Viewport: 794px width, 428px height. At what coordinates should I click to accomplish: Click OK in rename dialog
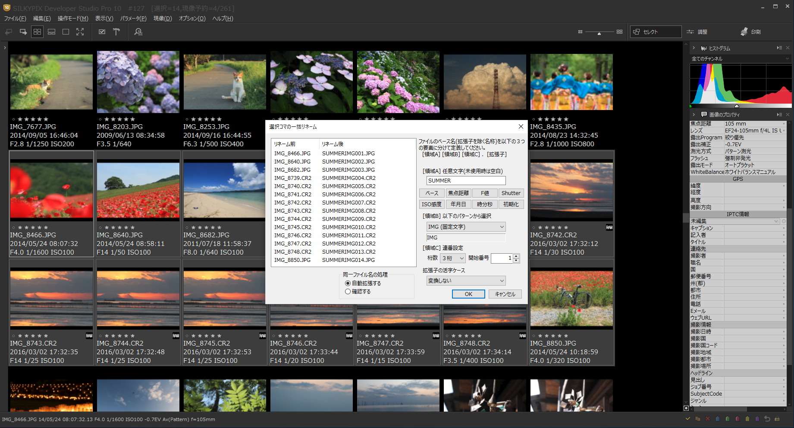(468, 294)
